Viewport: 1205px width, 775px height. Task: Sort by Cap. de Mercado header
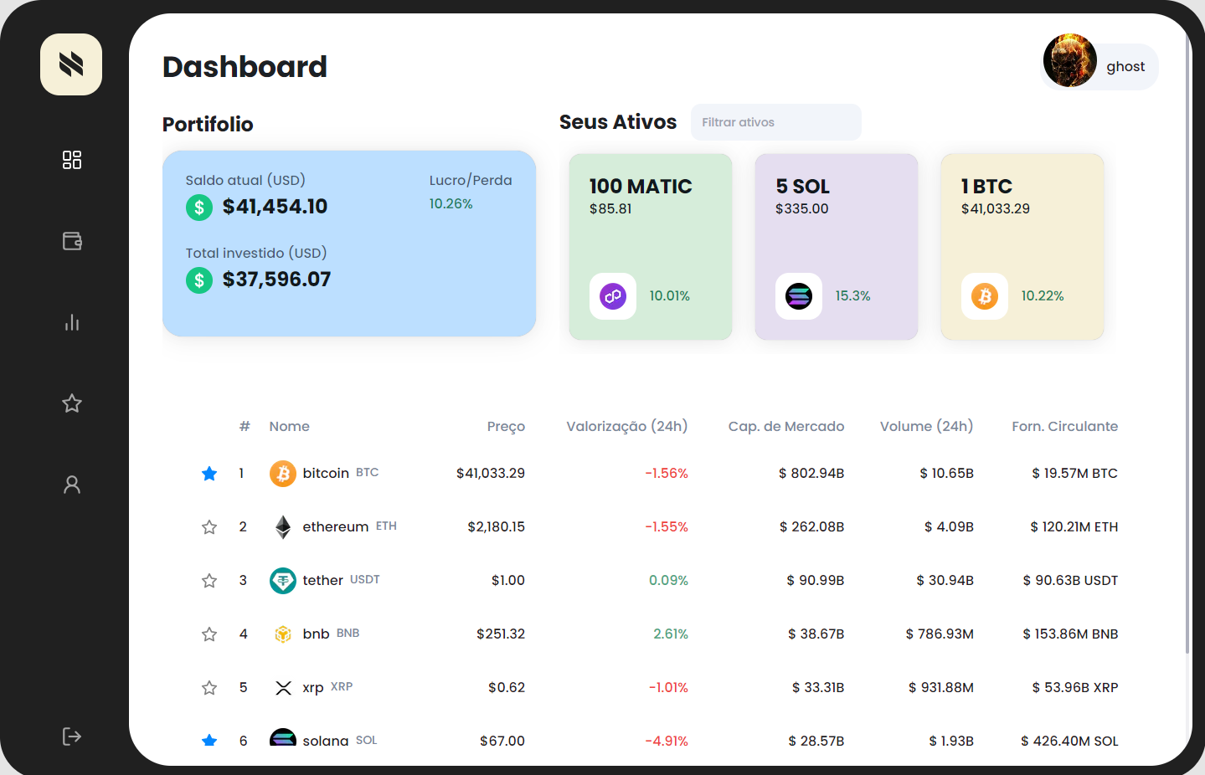(x=785, y=427)
